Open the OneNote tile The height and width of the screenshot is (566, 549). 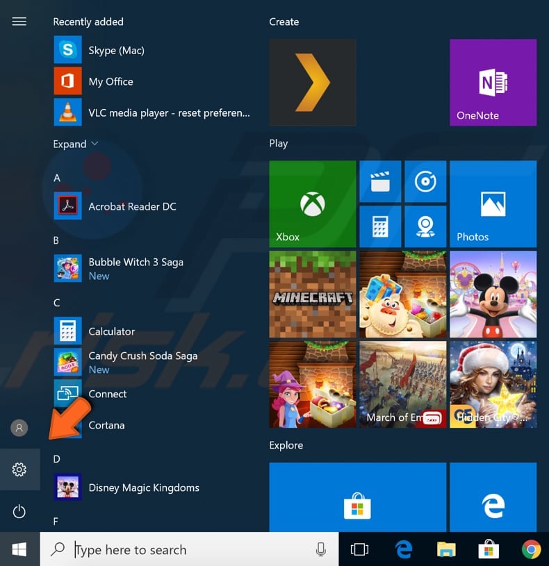click(493, 83)
